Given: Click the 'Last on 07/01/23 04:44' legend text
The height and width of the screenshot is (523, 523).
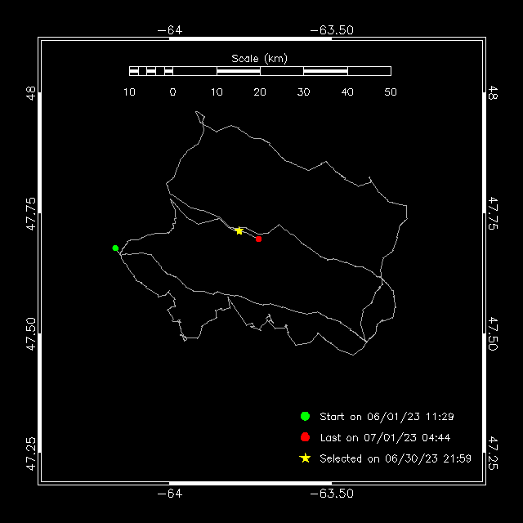Looking at the screenshot, I should (x=385, y=438).
